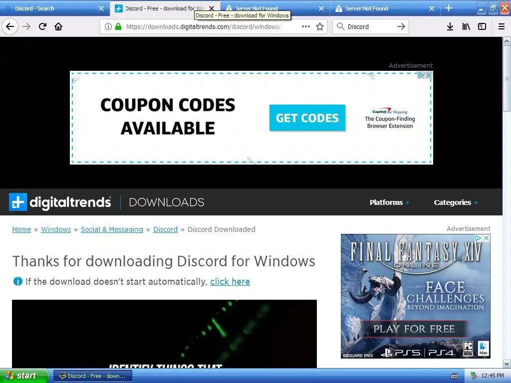Viewport: 511px width, 383px height.
Task: Click the green secure padlock icon
Action: (118, 26)
